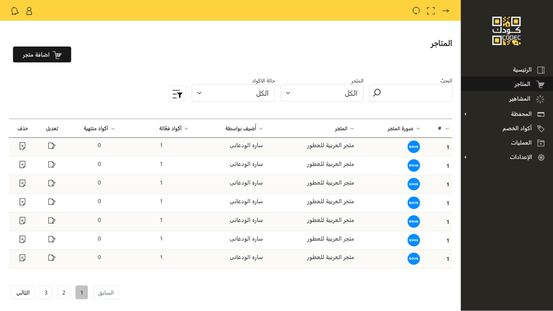
Task: Click the filter icon beside dropdowns
Action: (177, 94)
